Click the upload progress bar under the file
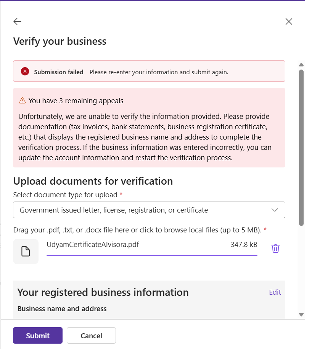The width and height of the screenshot is (312, 349). pos(152,255)
